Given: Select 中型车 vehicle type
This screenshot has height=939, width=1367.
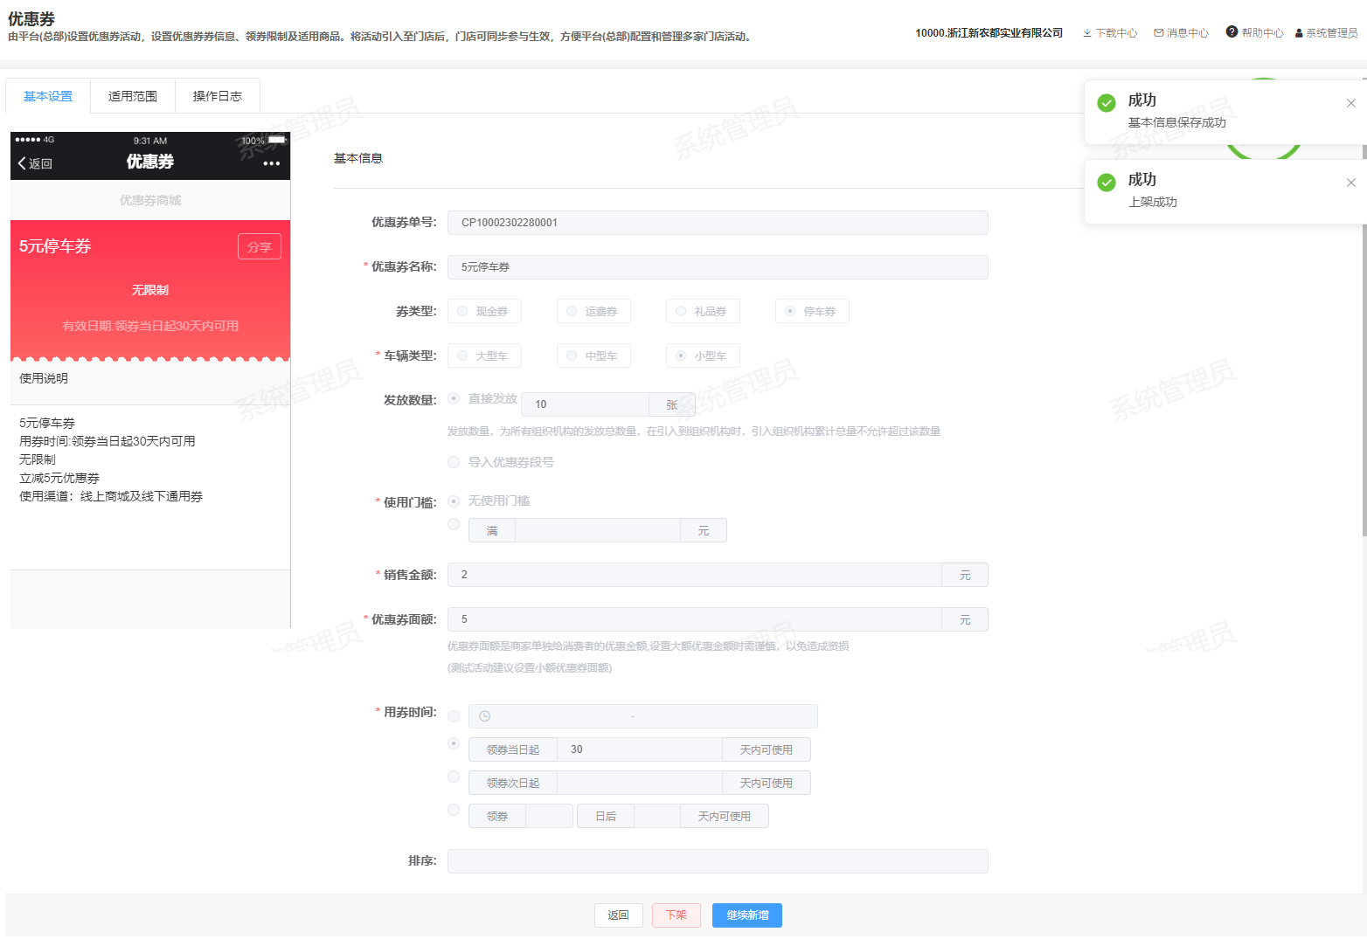Looking at the screenshot, I should [593, 356].
